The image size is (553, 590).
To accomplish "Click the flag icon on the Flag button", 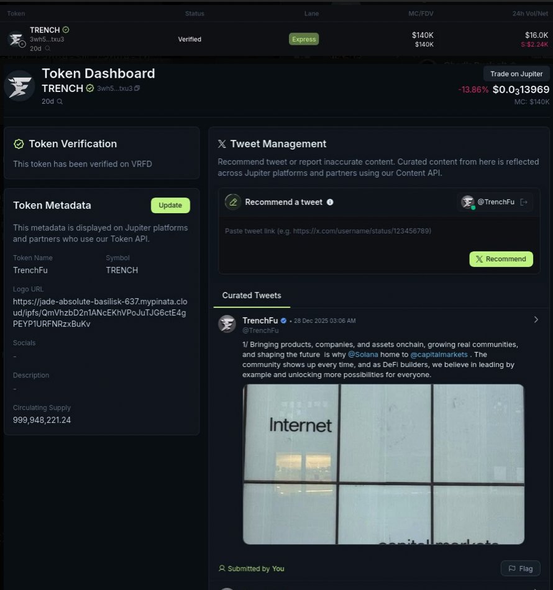I will [513, 568].
